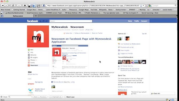Image resolution: width=179 pixels, height=101 pixels.
Task: Click the MyNewsdesk page logo image
Action: coord(38,36)
